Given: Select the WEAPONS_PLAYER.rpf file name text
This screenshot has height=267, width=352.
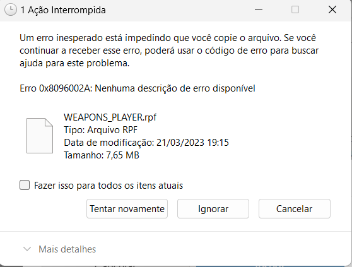Looking at the screenshot, I should point(110,117).
